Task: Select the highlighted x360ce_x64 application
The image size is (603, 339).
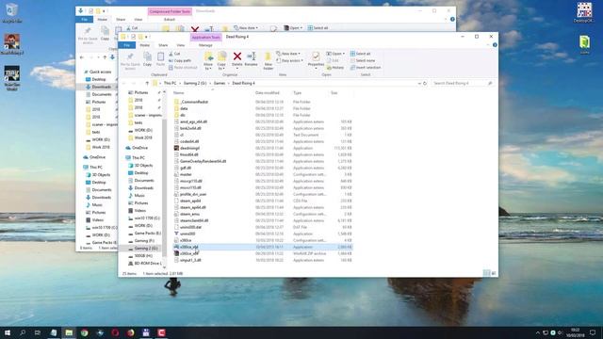Action: point(263,247)
